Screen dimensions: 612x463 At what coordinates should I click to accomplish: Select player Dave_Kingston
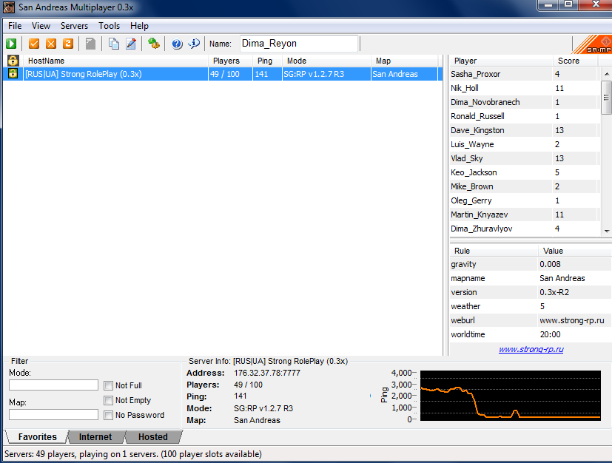pos(524,130)
